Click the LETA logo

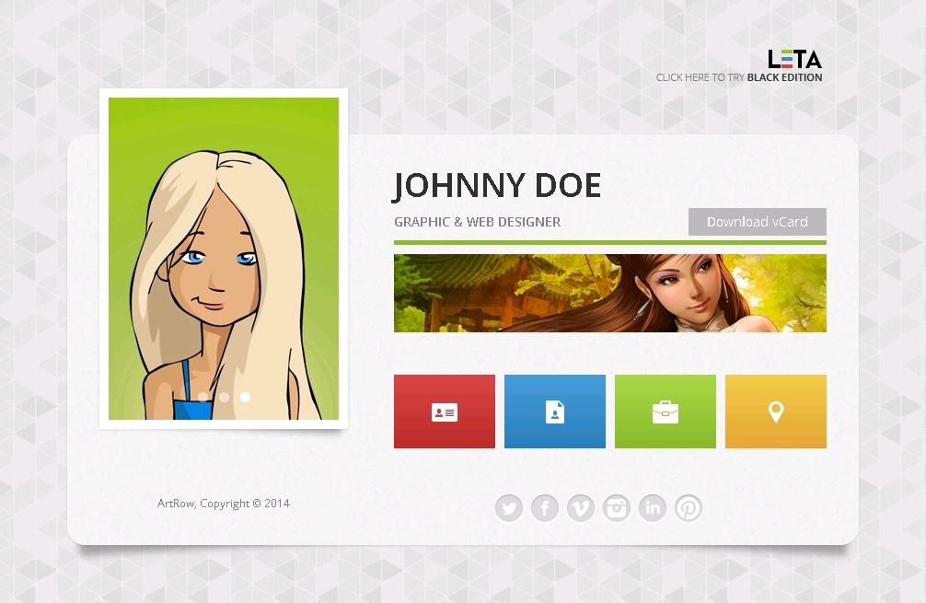[795, 60]
